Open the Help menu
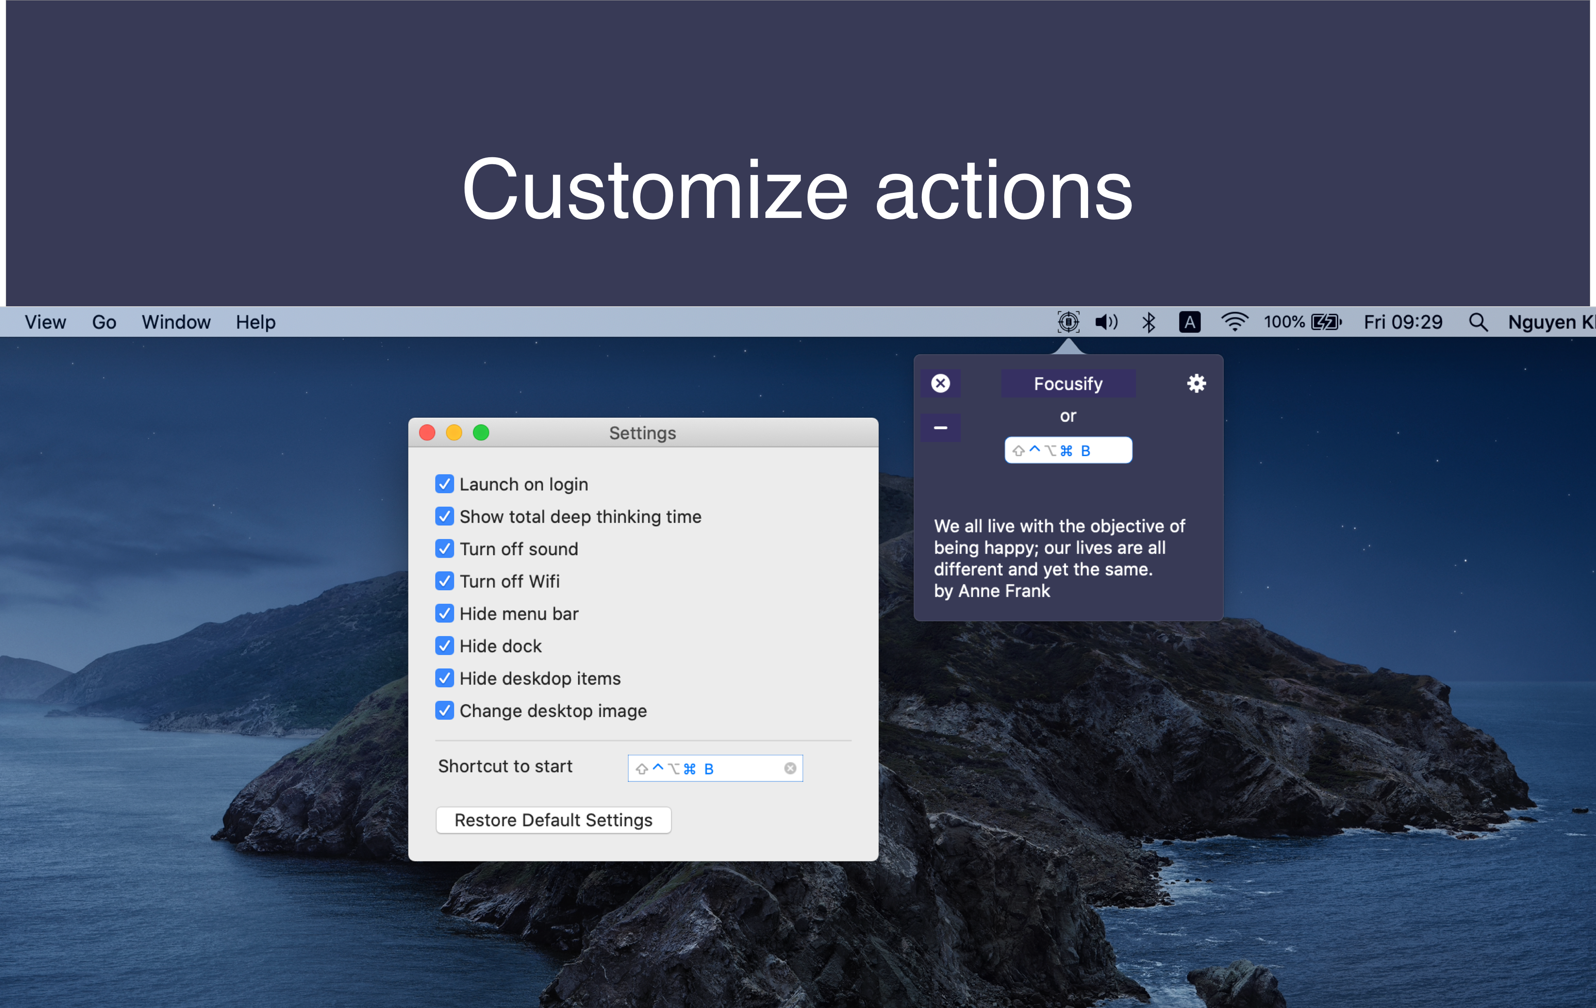 click(255, 322)
